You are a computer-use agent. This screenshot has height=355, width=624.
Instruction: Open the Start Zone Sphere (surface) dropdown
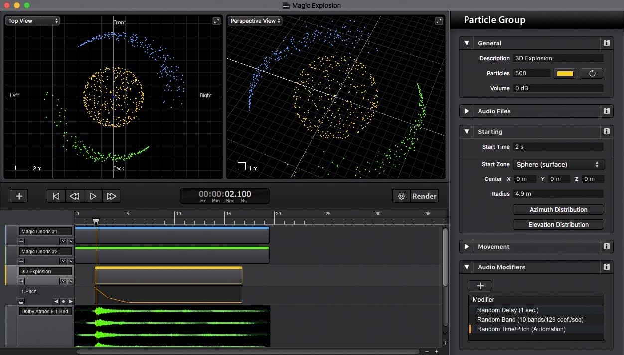click(x=559, y=164)
